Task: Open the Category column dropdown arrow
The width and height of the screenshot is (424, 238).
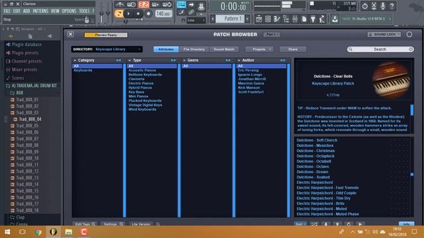Action: (75, 60)
